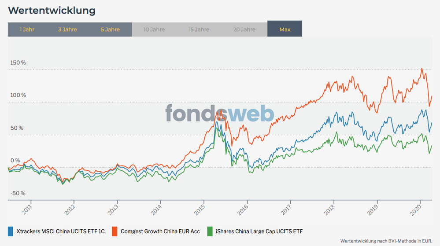
Task: Click the Wertentwicklung chart heading
Action: 52,10
